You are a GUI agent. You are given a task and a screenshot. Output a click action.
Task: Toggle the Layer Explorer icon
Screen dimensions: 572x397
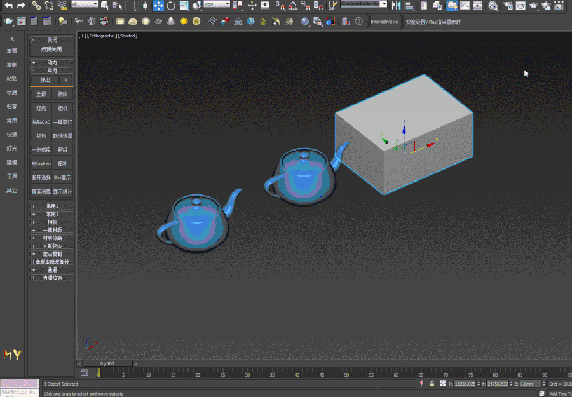437,5
